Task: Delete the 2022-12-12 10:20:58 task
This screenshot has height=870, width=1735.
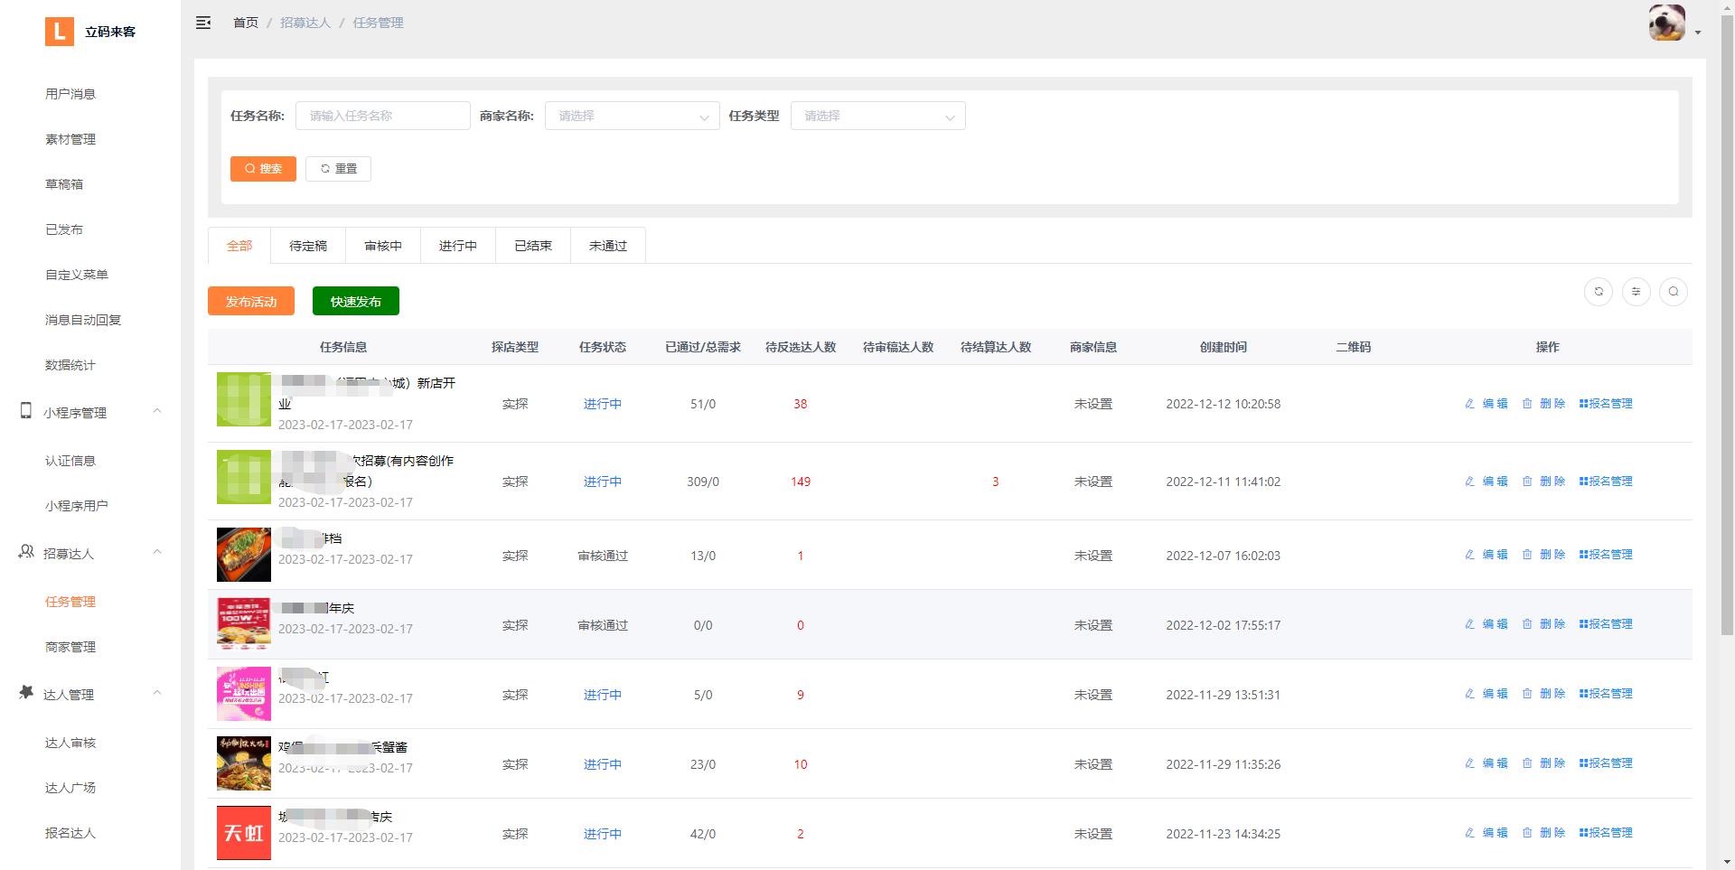Action: click(x=1543, y=404)
